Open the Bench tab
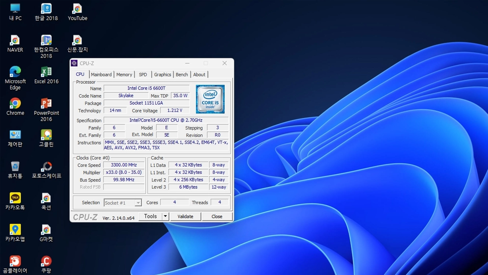This screenshot has height=275, width=488. click(x=182, y=74)
